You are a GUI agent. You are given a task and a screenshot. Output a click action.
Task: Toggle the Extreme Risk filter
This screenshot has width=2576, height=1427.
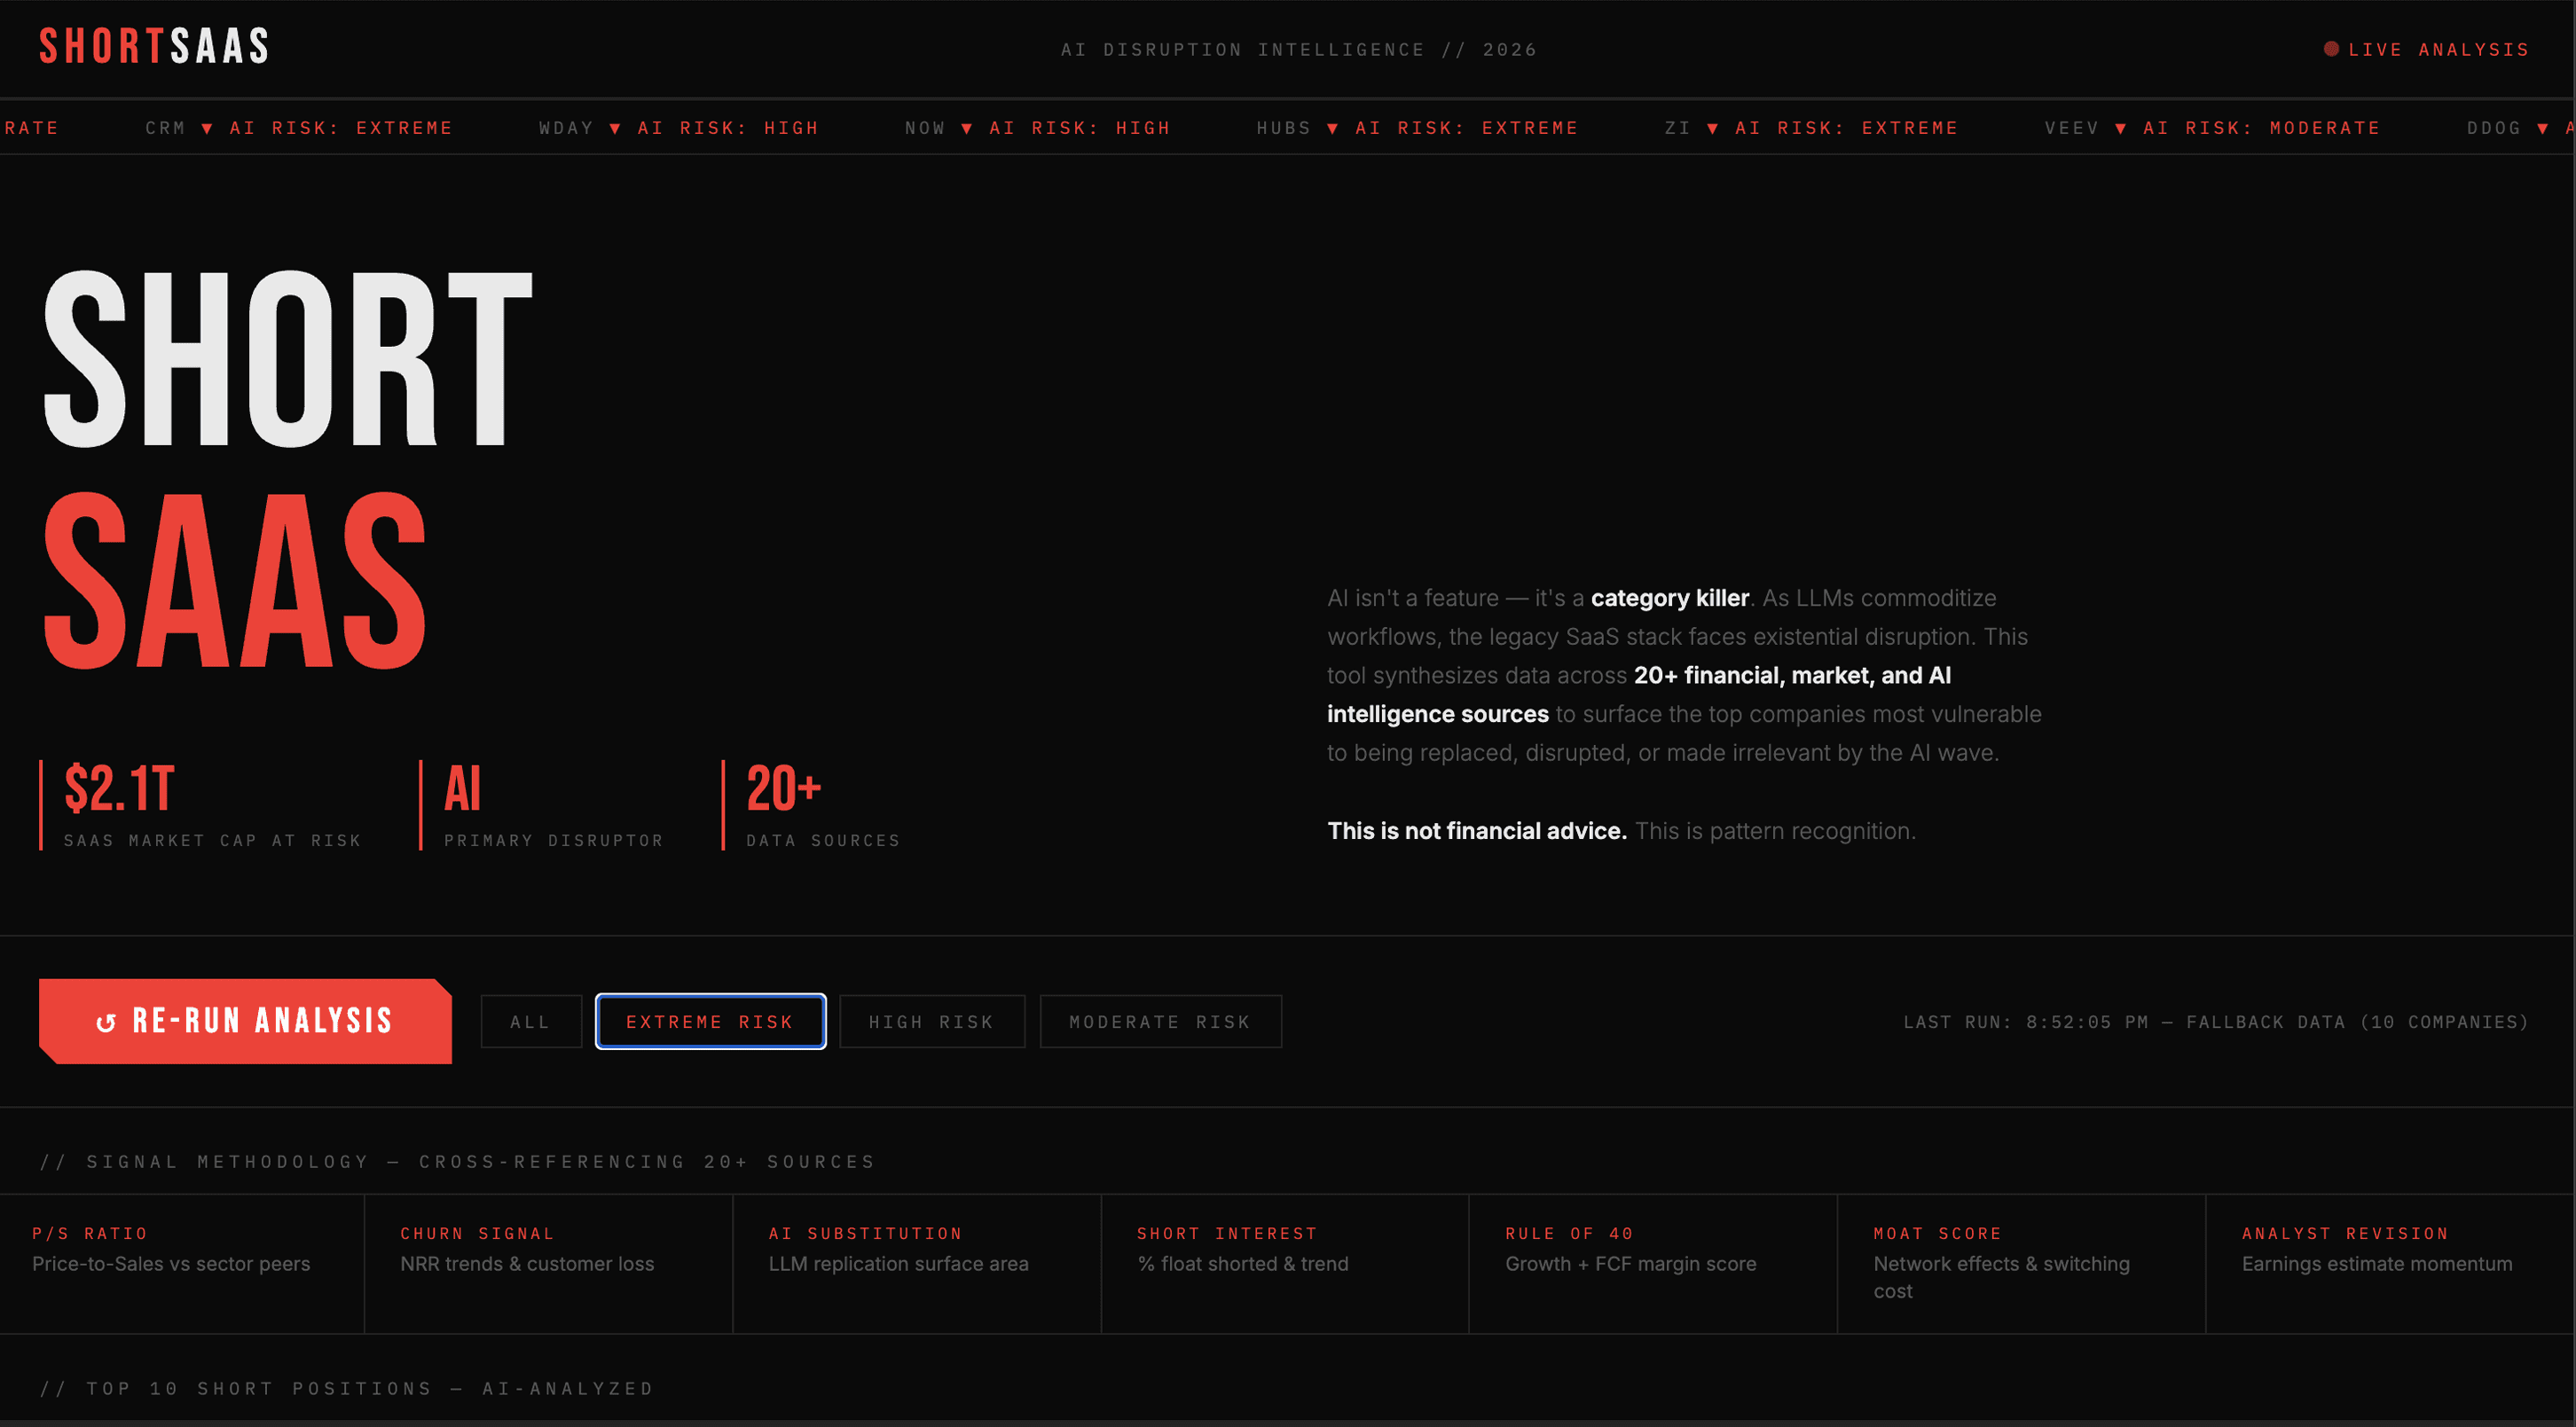point(710,1021)
